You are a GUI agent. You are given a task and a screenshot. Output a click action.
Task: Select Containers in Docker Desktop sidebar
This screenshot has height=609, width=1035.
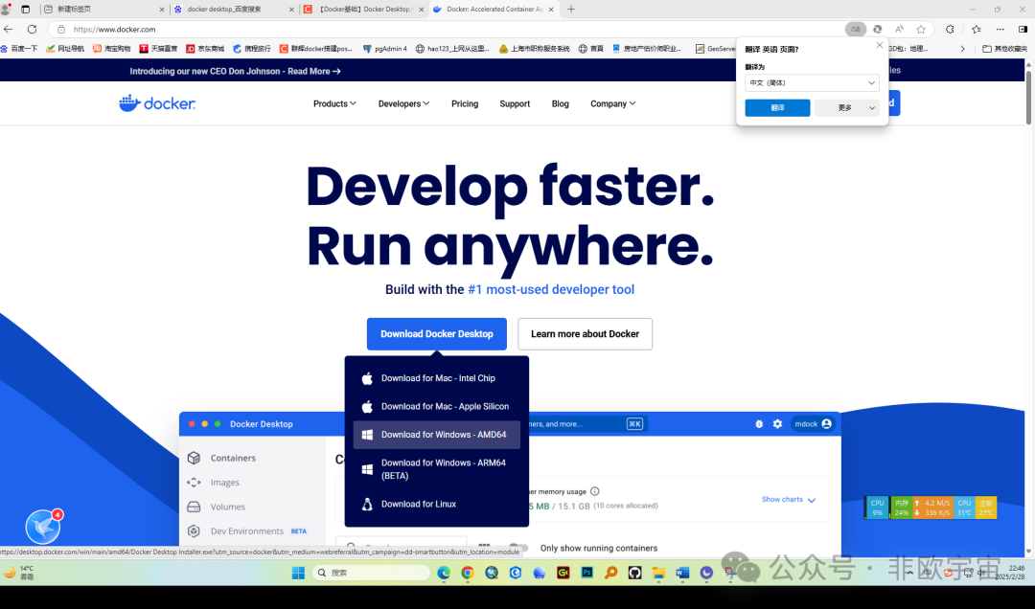coord(232,458)
